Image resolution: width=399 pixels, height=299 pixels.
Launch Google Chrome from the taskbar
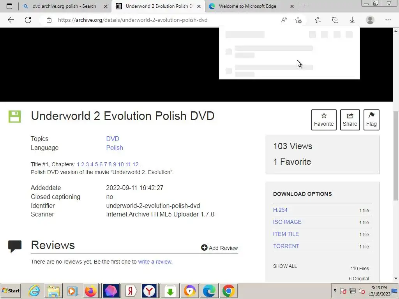point(228,290)
